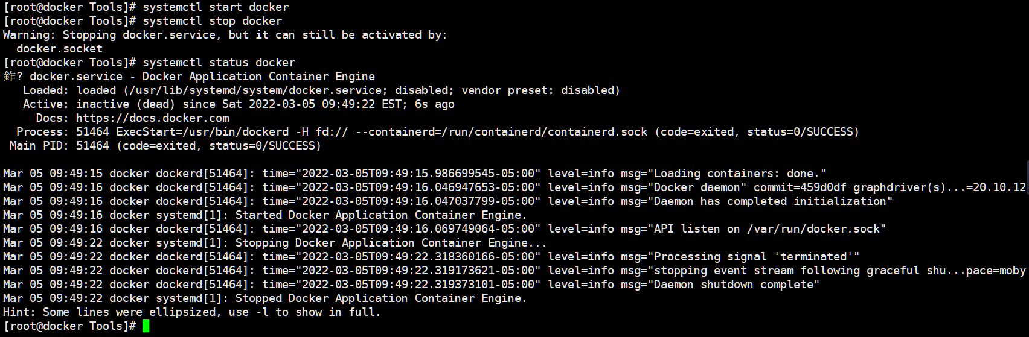1029x337 pixels.
Task: Click the "Daemon shutdown complete" message
Action: click(737, 285)
